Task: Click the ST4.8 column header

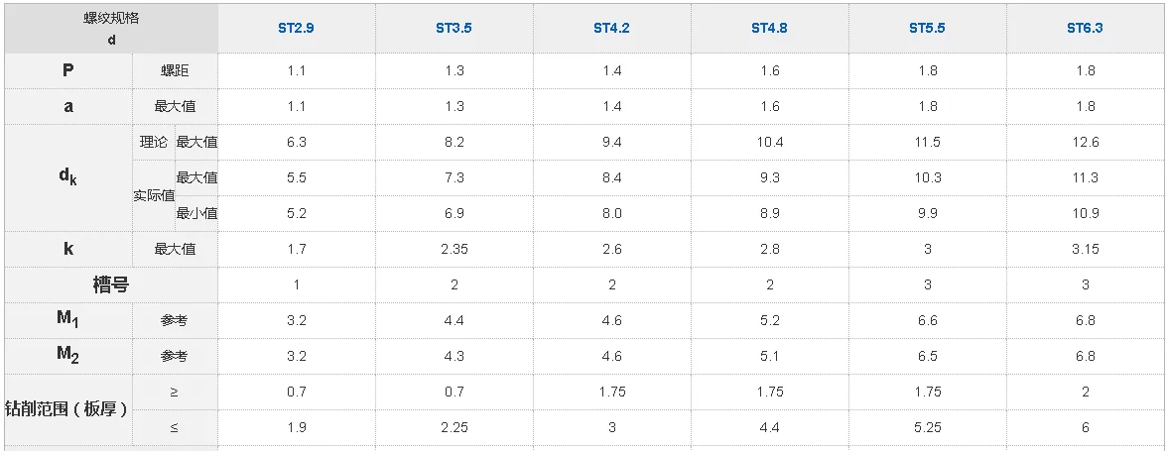Action: click(769, 29)
